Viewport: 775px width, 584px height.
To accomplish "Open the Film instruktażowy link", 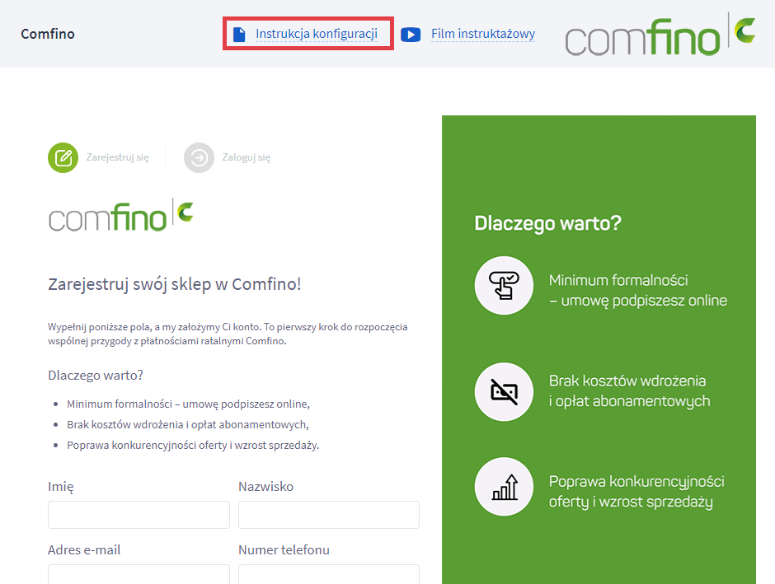I will (482, 34).
